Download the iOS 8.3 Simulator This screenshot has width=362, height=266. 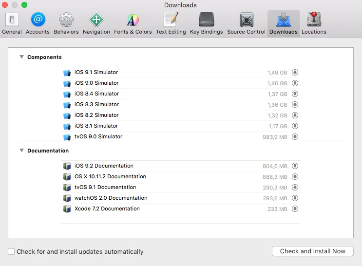[x=295, y=105]
